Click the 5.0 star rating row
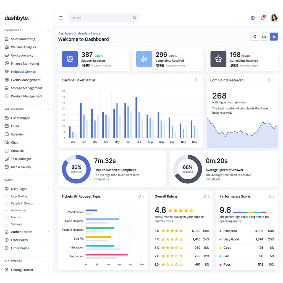 click(x=182, y=231)
